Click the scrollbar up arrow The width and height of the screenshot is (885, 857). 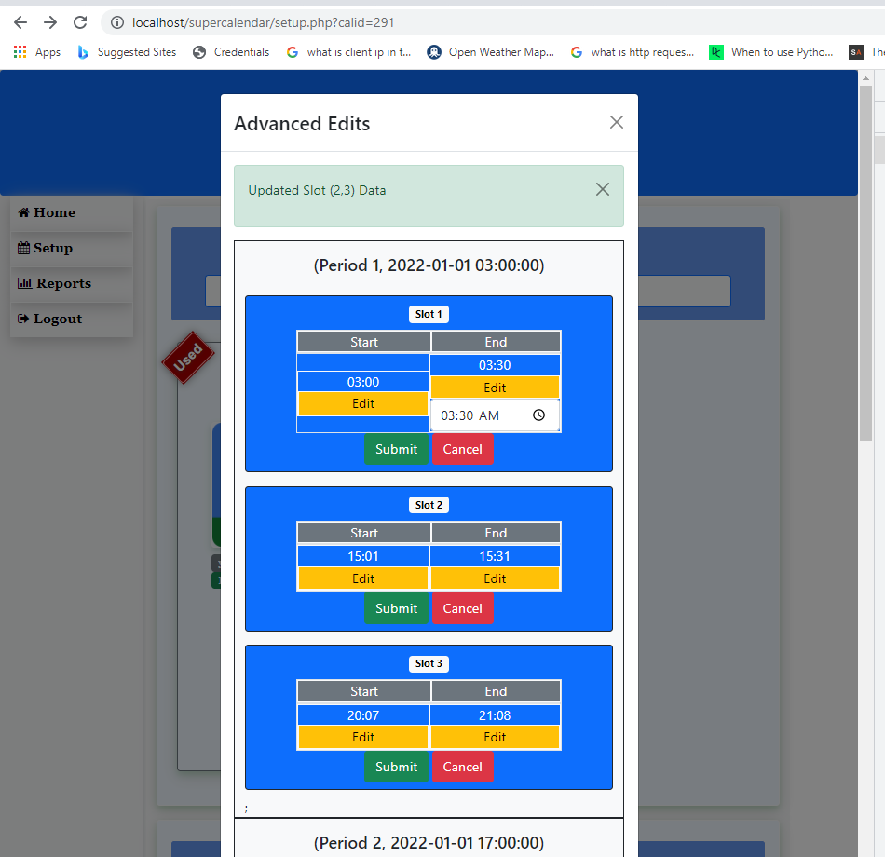(865, 78)
